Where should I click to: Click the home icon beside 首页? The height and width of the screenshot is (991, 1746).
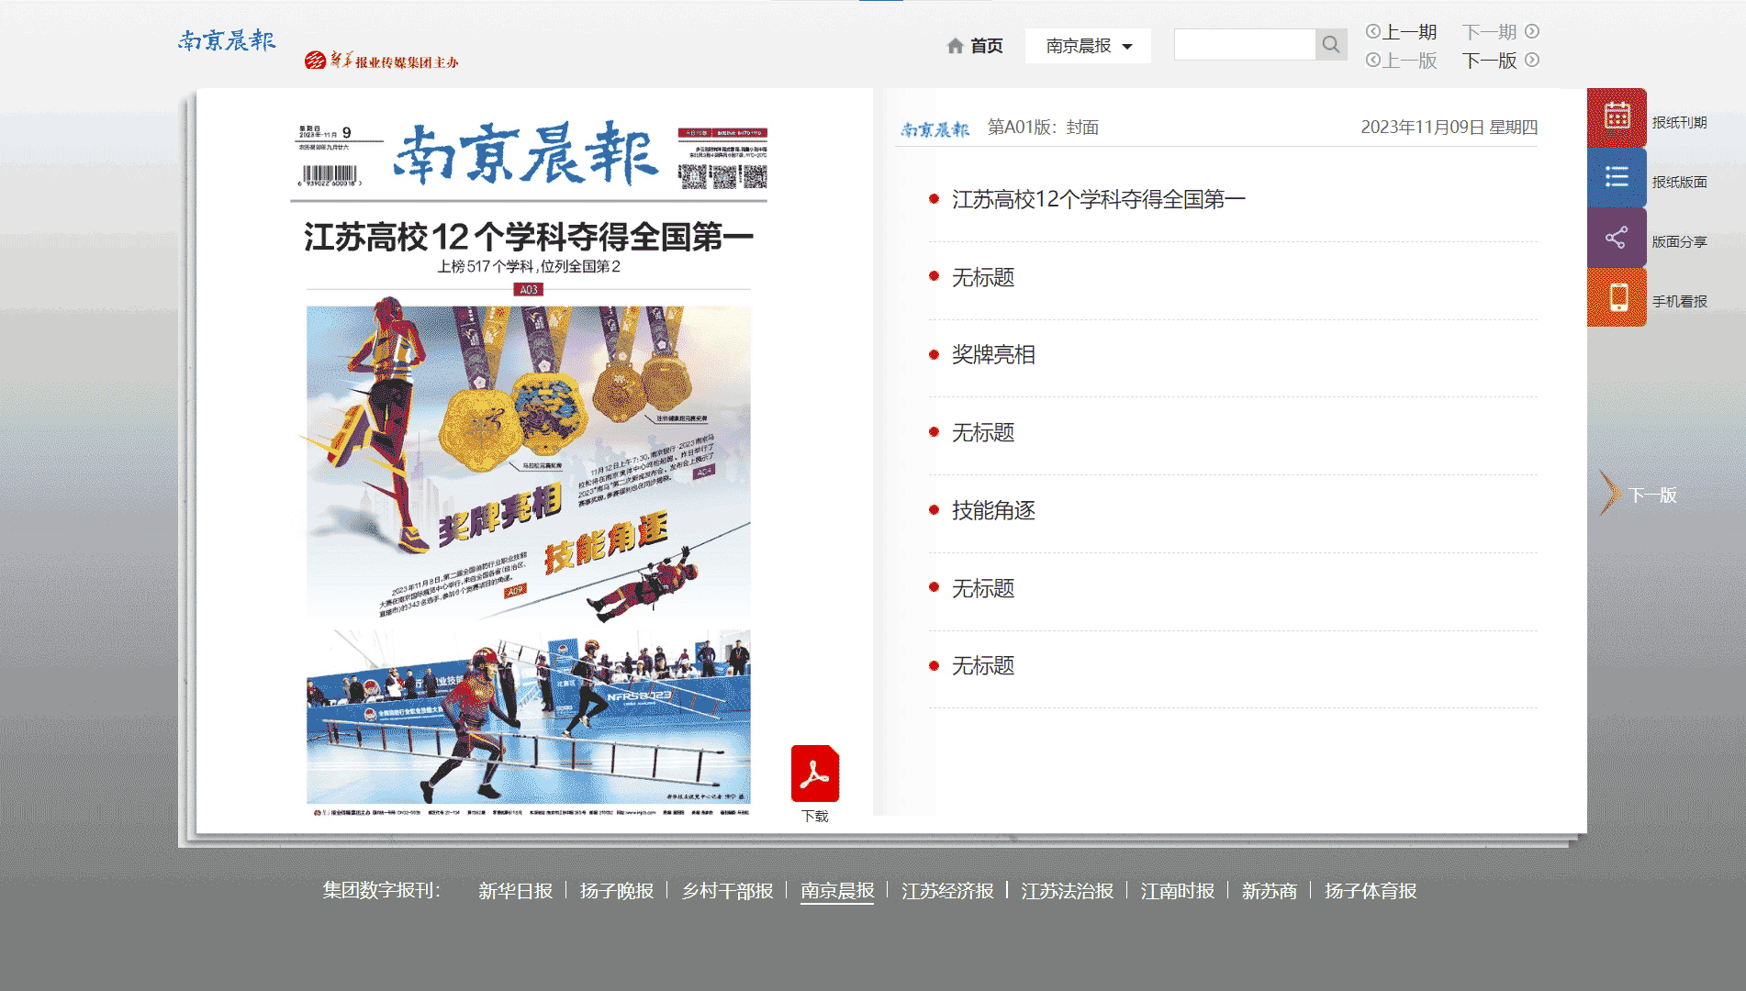point(956,46)
